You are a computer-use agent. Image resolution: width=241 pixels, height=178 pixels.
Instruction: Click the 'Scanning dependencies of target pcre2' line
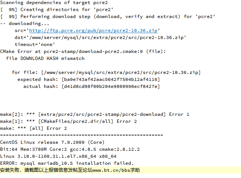pos(54,3)
